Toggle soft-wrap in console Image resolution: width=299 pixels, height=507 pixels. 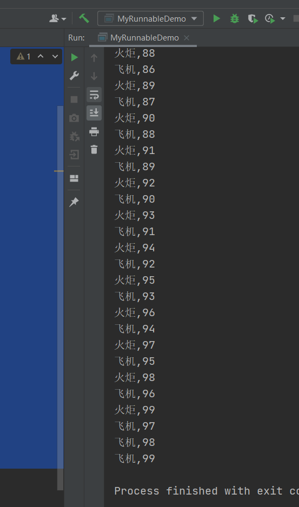point(94,95)
